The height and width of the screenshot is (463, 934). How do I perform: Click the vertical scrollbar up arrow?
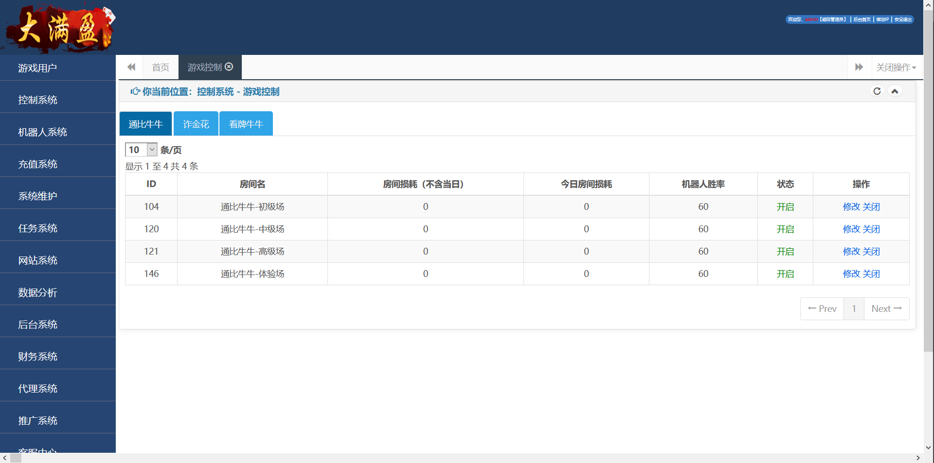pyautogui.click(x=929, y=5)
